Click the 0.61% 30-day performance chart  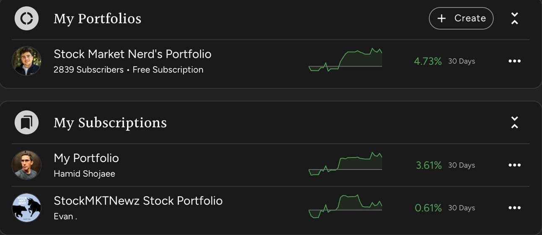345,206
